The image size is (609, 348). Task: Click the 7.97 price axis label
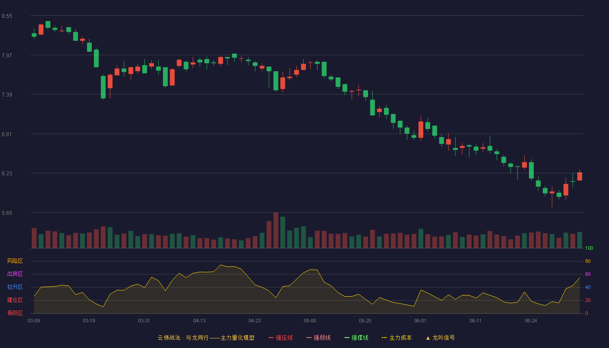(x=7, y=55)
